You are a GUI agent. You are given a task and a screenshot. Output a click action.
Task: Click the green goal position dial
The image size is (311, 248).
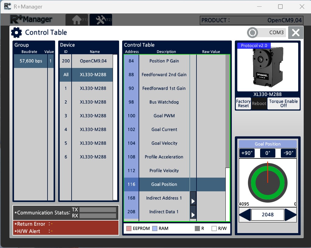[x=268, y=183]
